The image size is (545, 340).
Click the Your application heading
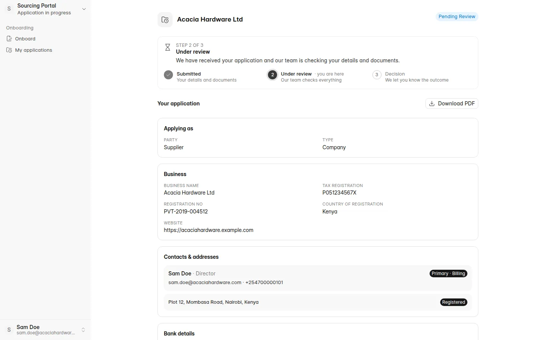pyautogui.click(x=179, y=104)
